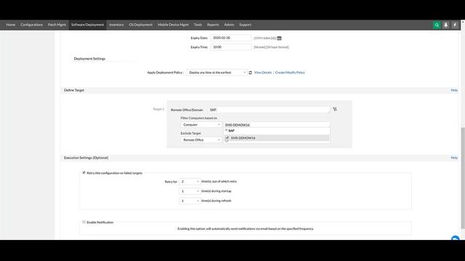
Task: Open the search icon in header
Action: click(x=437, y=25)
